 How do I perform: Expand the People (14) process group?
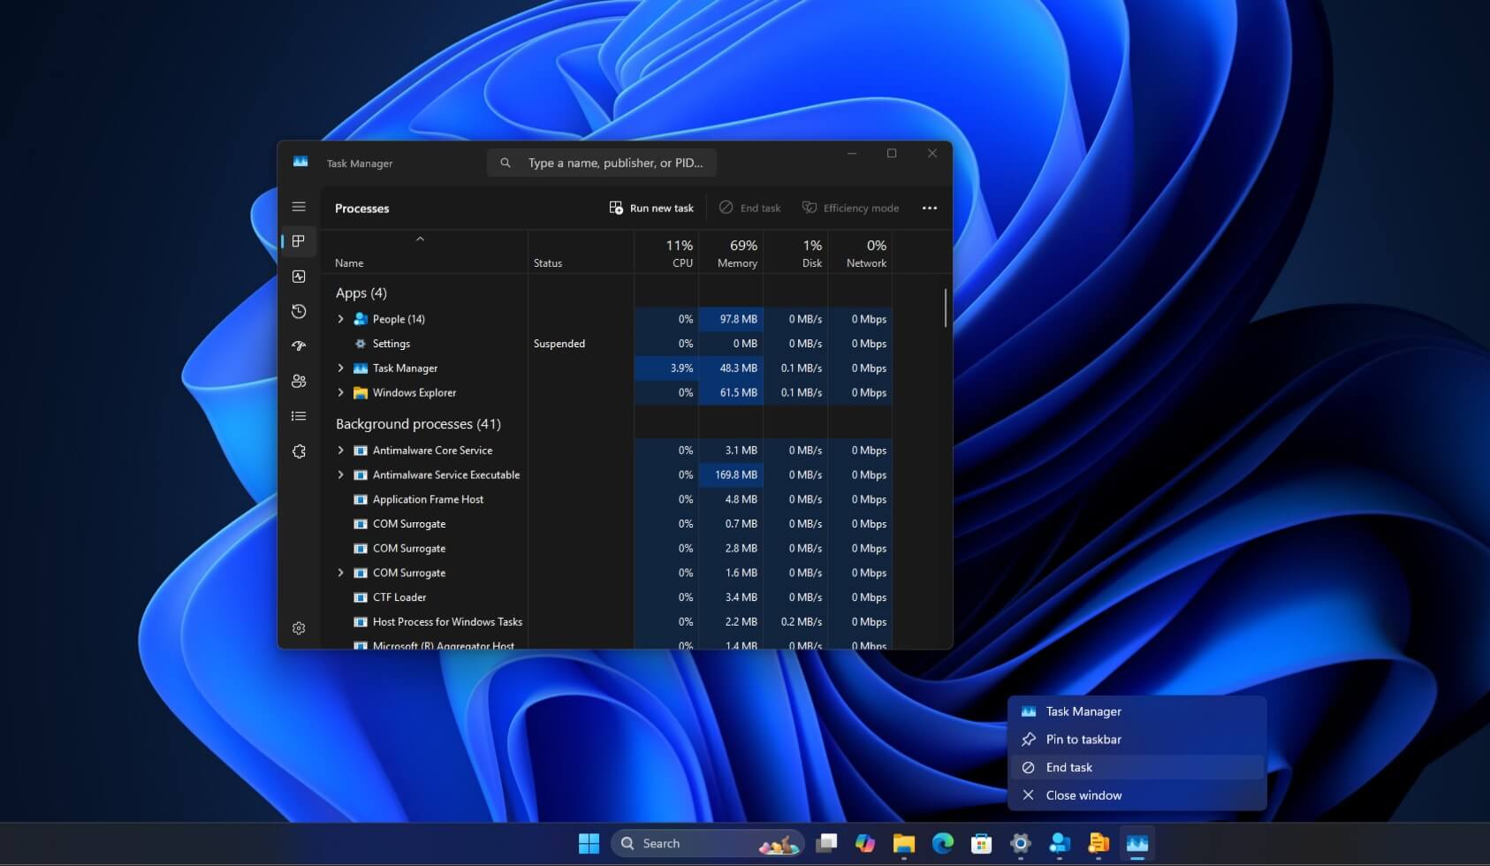(x=341, y=319)
